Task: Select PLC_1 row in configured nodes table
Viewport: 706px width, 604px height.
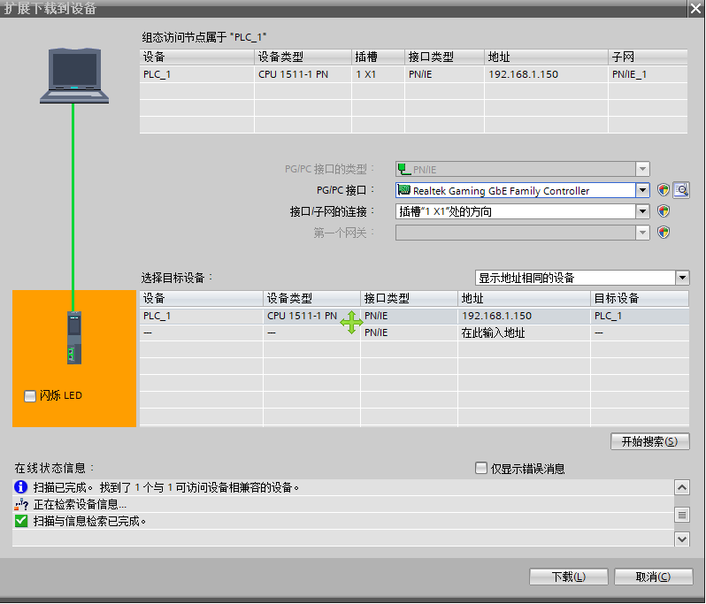Action: pyautogui.click(x=413, y=74)
